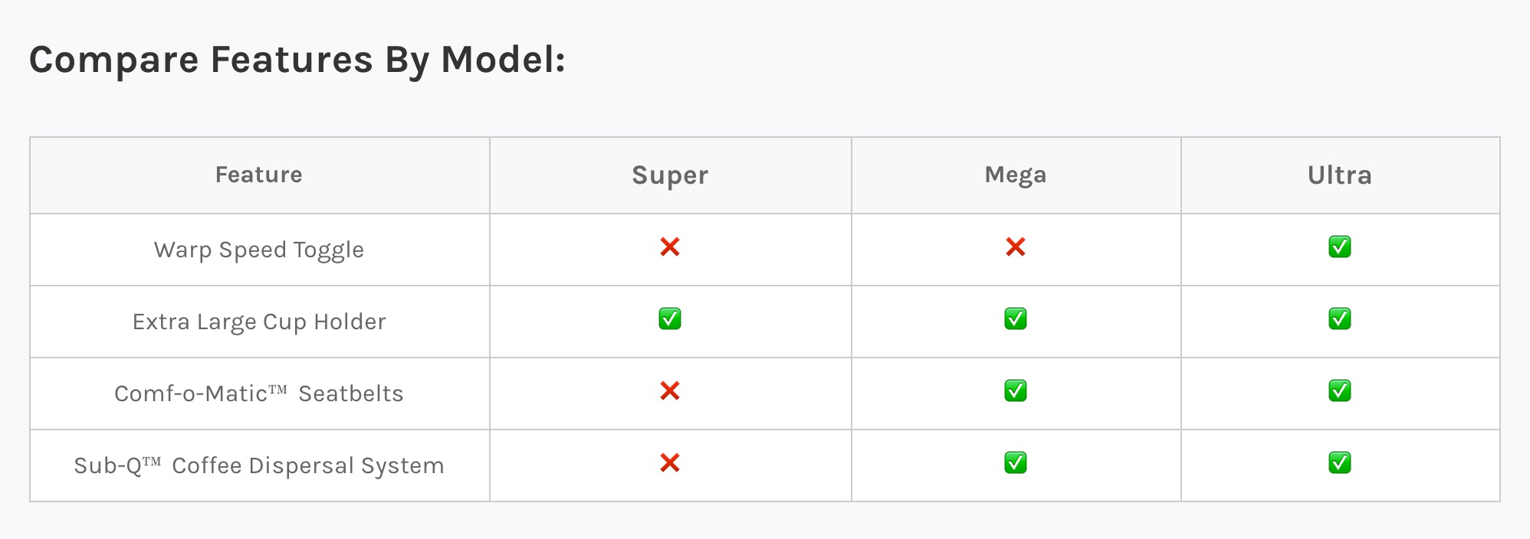1530x539 pixels.
Task: Click green check for Extra Large Cup Holder, Super
Action: tap(670, 319)
